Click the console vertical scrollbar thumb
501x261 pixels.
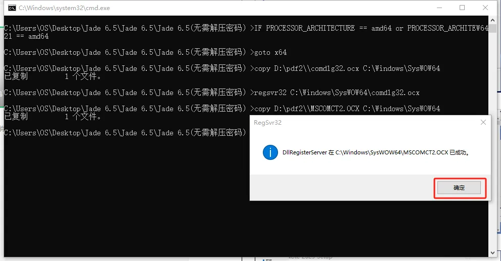pos(492,27)
